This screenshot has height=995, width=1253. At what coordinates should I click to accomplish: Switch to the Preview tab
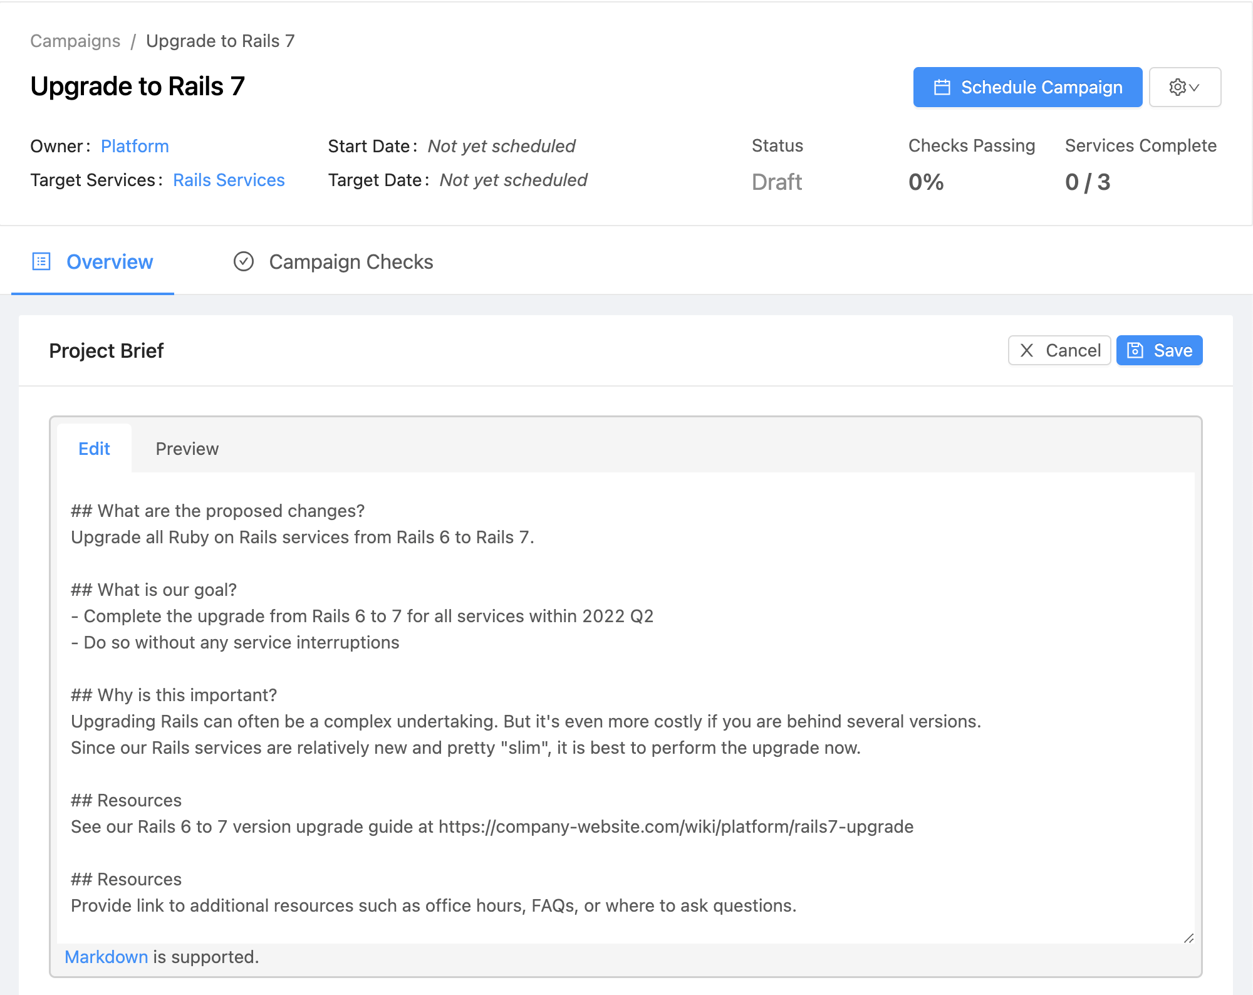pyautogui.click(x=187, y=449)
